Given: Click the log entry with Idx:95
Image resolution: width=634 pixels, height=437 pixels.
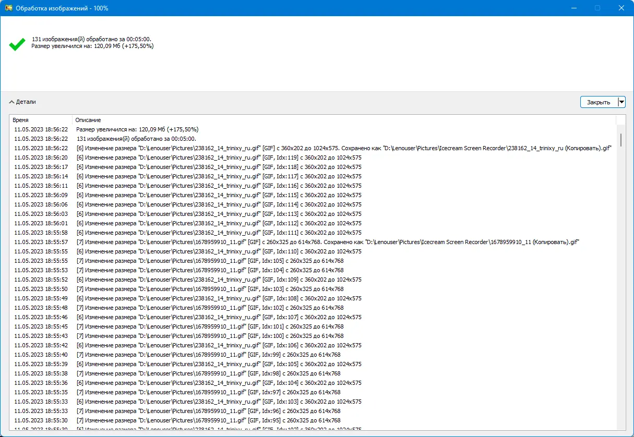Looking at the screenshot, I should pyautogui.click(x=210, y=420).
